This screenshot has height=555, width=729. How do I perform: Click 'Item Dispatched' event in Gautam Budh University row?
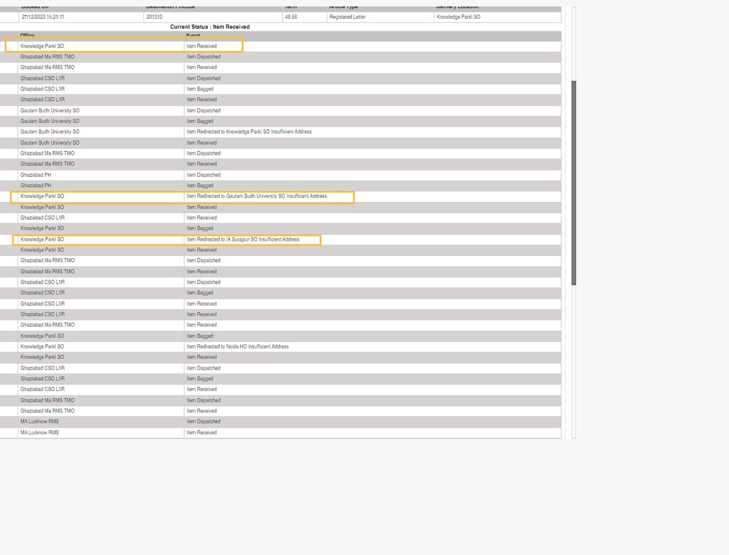[x=204, y=111]
